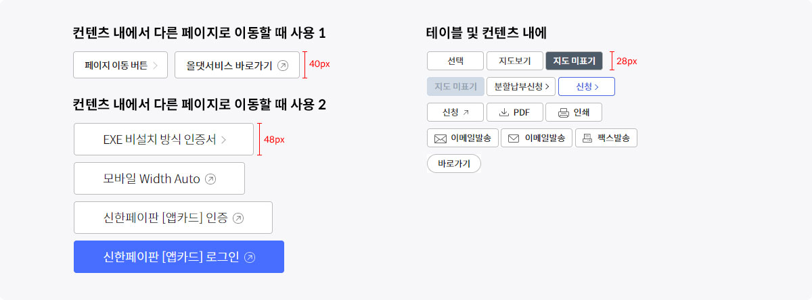Click the circled arrow in 신한페이판 [앱카드] 인증
Viewport: 812px width, 300px height.
click(x=238, y=218)
